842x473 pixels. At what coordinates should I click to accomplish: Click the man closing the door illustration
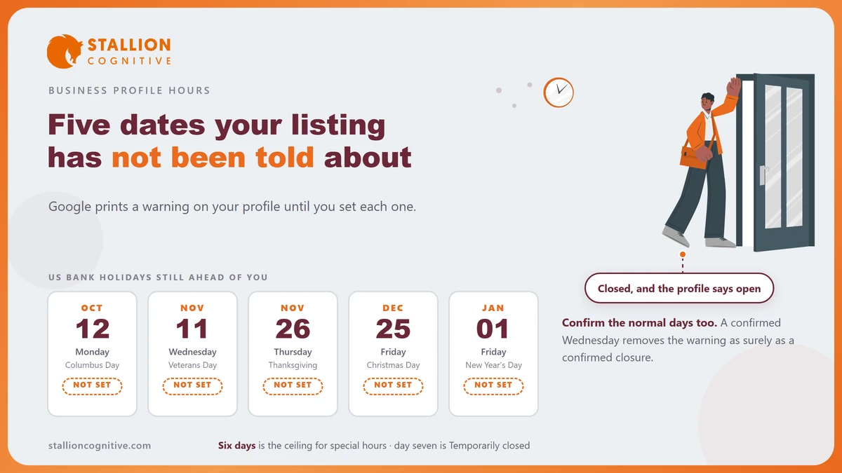738,162
